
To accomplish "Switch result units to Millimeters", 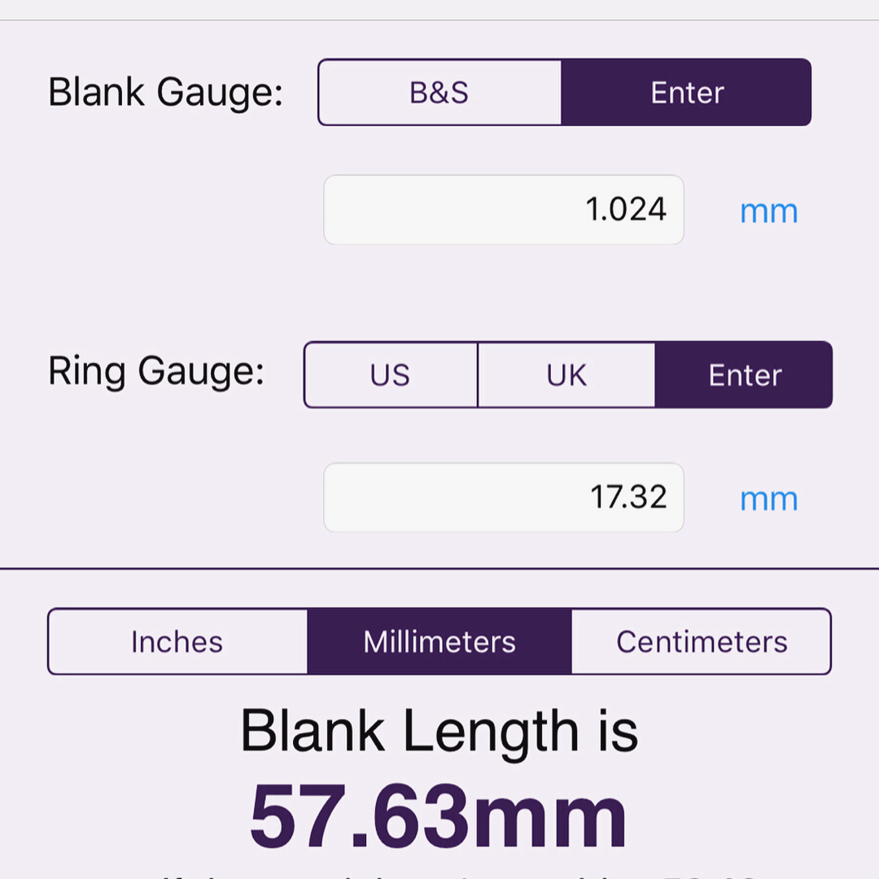I will pyautogui.click(x=439, y=641).
